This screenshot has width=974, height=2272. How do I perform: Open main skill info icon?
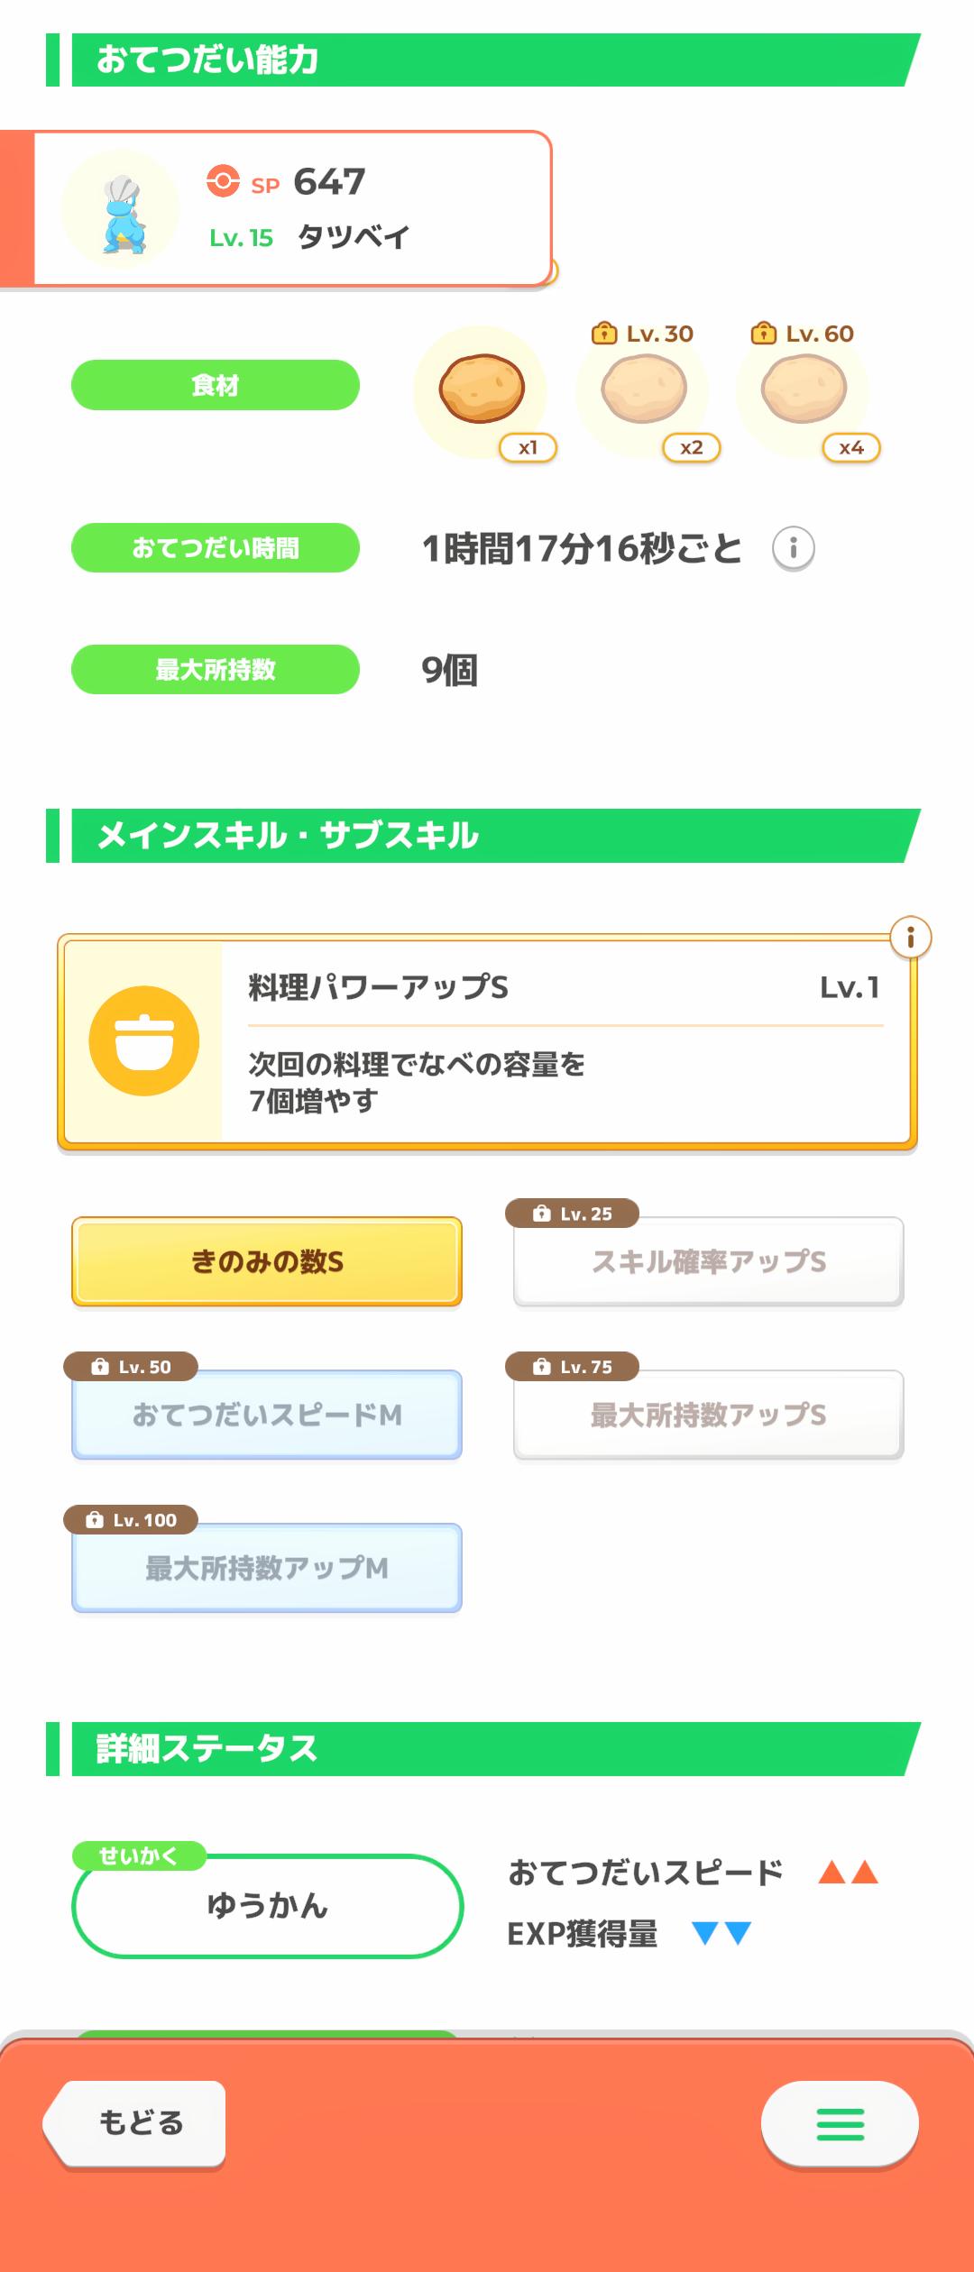pos(910,938)
